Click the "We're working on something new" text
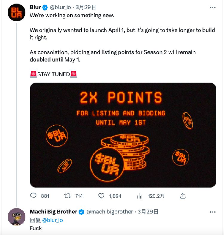The width and height of the screenshot is (224, 235). [x=72, y=15]
